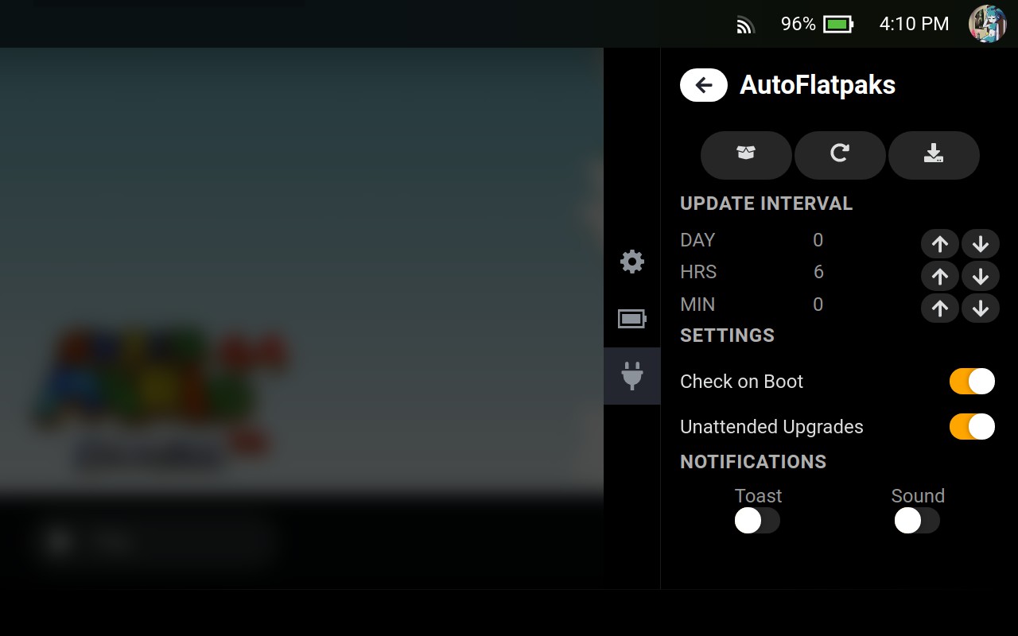
Task: Click the package box icon button
Action: [x=746, y=155]
